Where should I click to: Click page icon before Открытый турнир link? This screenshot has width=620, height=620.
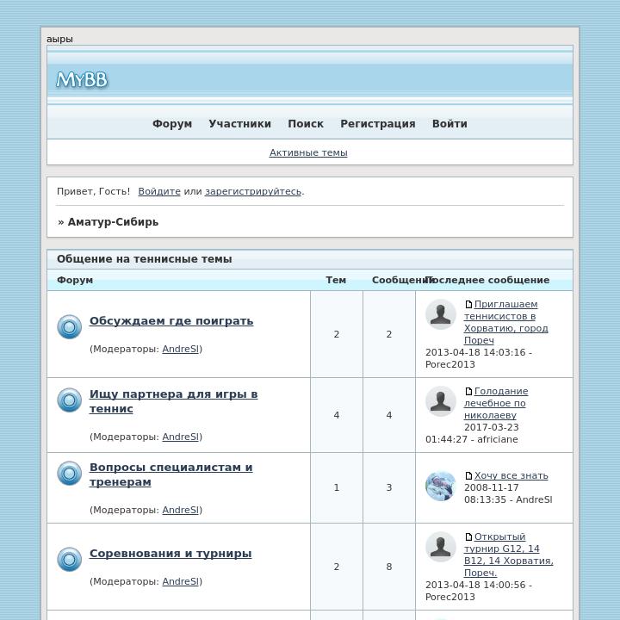click(x=468, y=536)
